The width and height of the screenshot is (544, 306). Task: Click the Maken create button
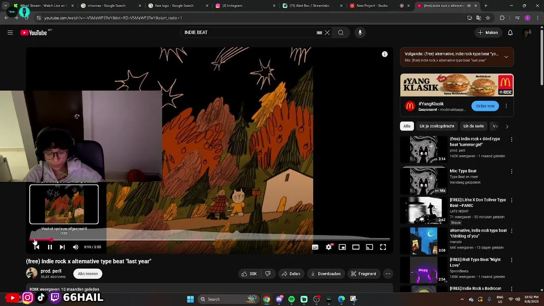click(488, 33)
